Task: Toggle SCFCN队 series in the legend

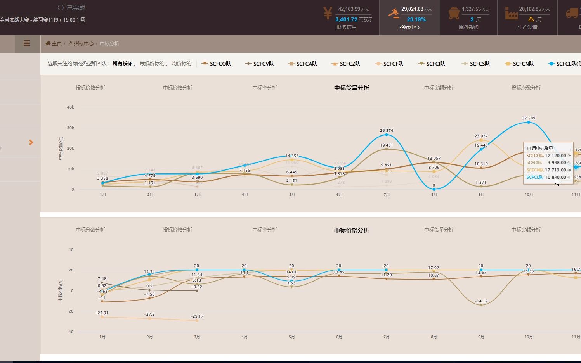Action: point(519,64)
